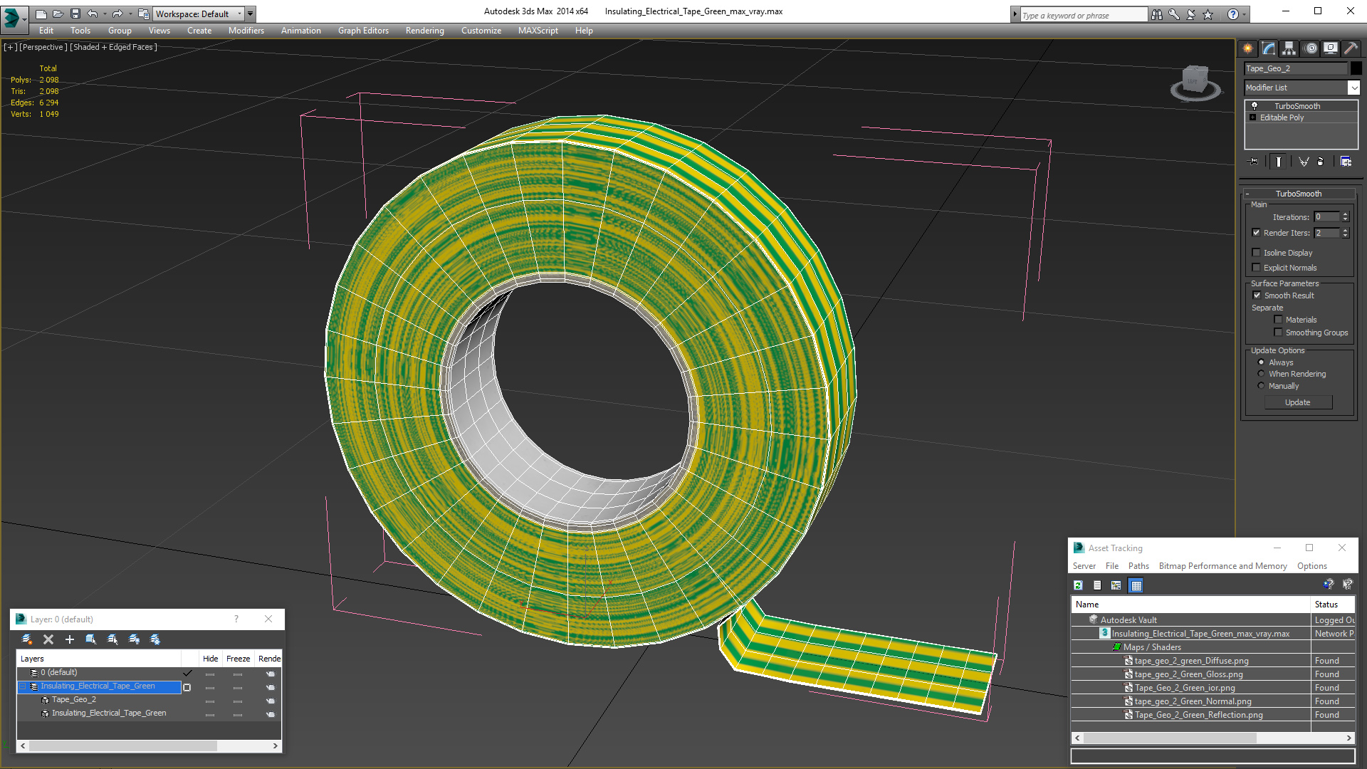Switch Asset Tracking to table view icon
Image resolution: width=1367 pixels, height=769 pixels.
tap(1136, 585)
